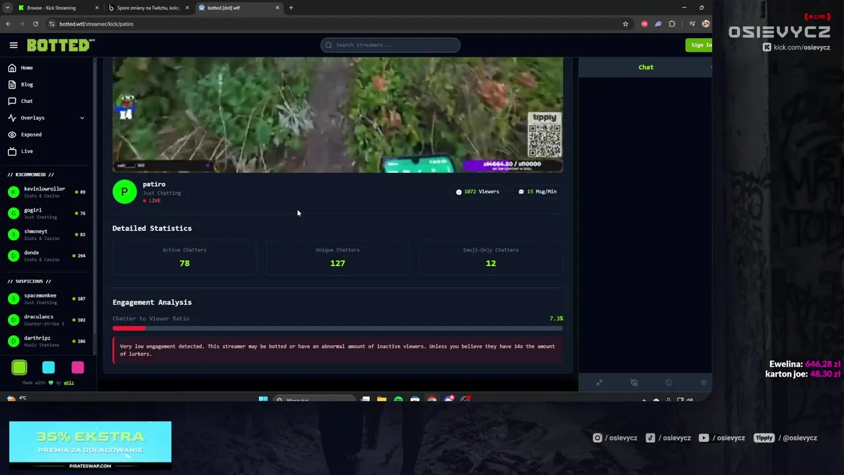Open shmoneyt in the recommended list
This screenshot has height=475, width=844.
[47, 234]
